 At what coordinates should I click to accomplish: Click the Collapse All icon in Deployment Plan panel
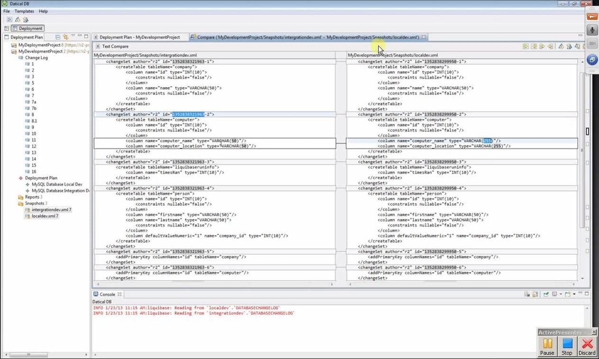[x=58, y=37]
